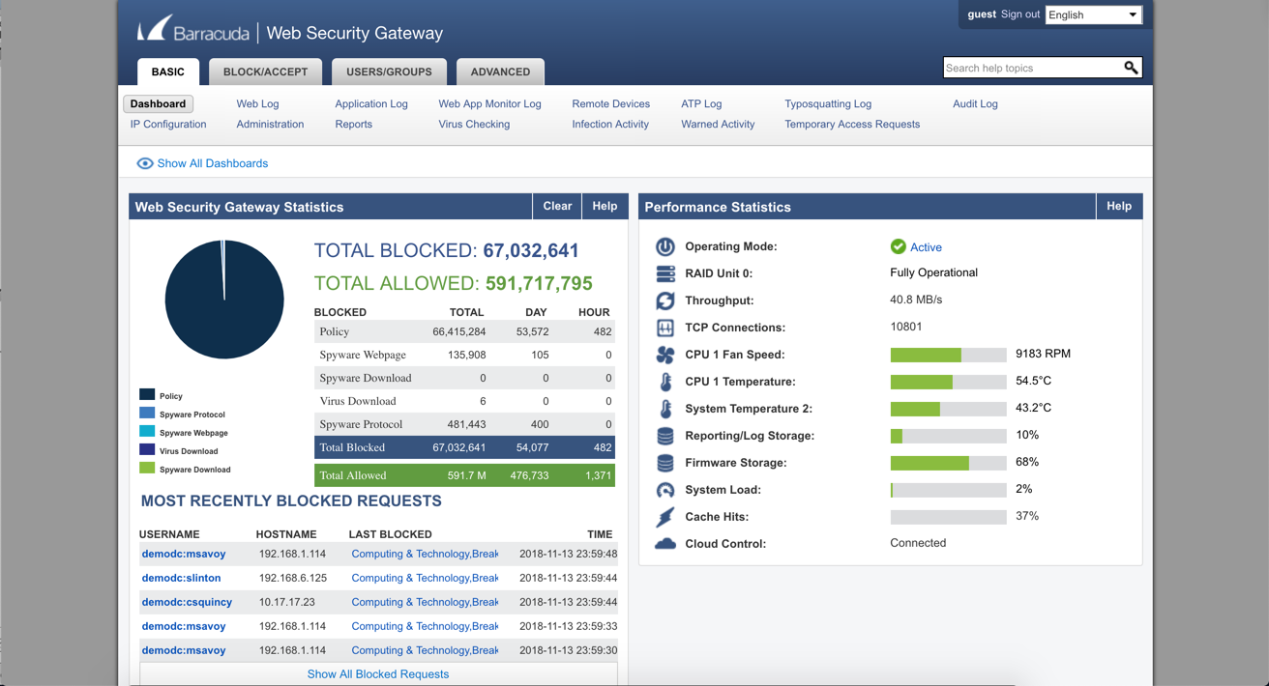Click the CPU 1 Fan Speed icon
This screenshot has width=1269, height=686.
click(x=665, y=355)
